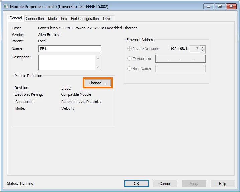Select the IP Address radio button
Screen dimensions: 240x192
pyautogui.click(x=129, y=59)
